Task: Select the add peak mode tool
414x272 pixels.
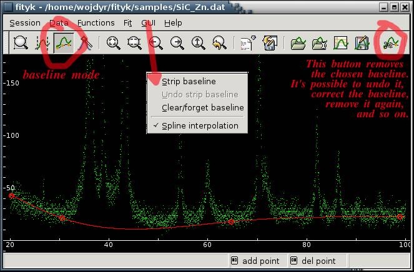Action: click(x=86, y=43)
